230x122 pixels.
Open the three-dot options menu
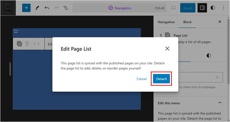tap(223, 8)
